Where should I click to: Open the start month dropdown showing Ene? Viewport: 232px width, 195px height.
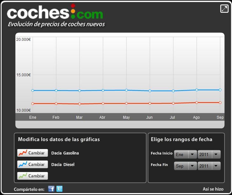(185, 154)
